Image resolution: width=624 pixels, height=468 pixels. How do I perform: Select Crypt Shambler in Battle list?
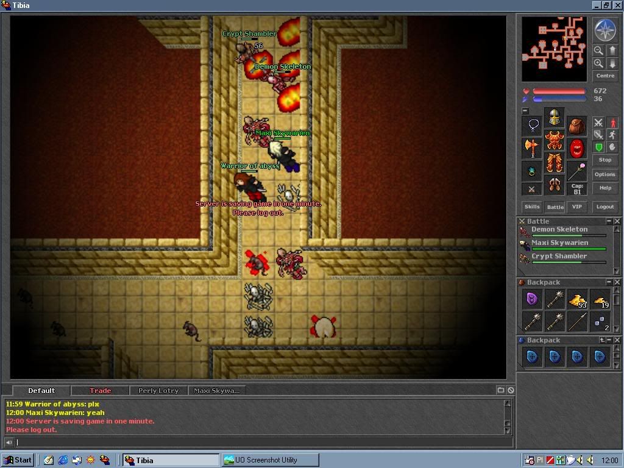(564, 258)
